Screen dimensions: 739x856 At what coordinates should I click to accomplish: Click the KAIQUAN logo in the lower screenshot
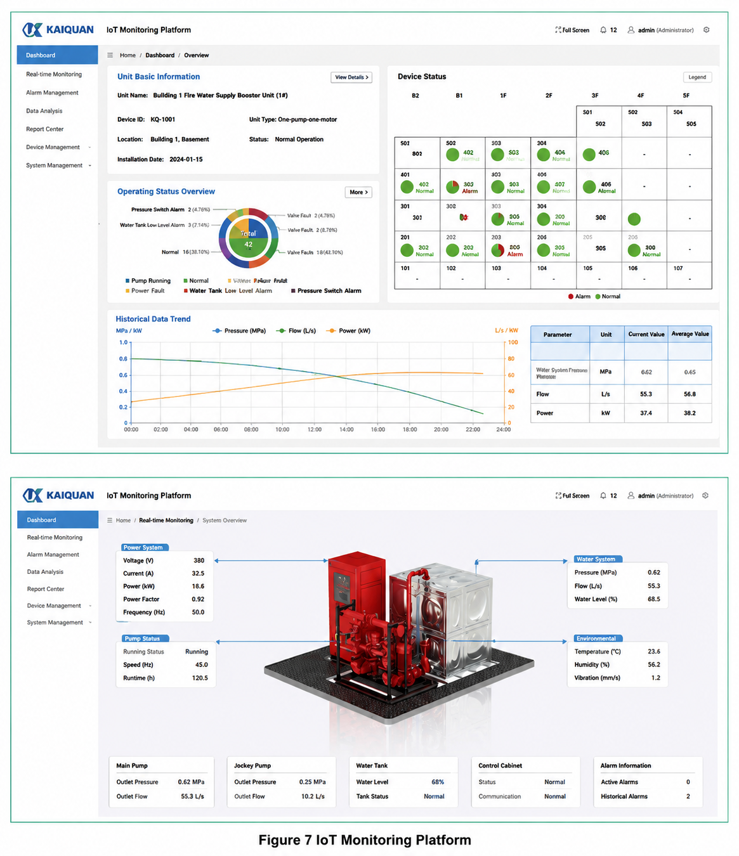(x=58, y=495)
